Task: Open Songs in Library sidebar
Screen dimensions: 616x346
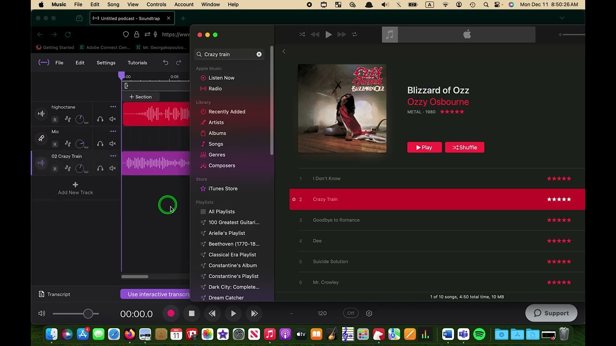Action: pos(216,144)
